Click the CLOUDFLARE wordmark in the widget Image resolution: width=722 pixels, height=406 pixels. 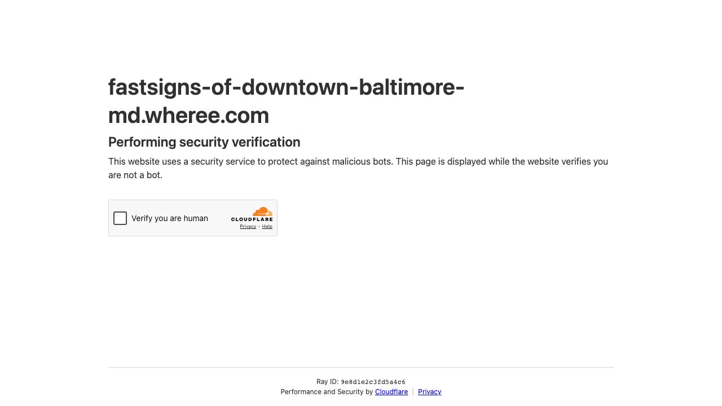pos(252,219)
